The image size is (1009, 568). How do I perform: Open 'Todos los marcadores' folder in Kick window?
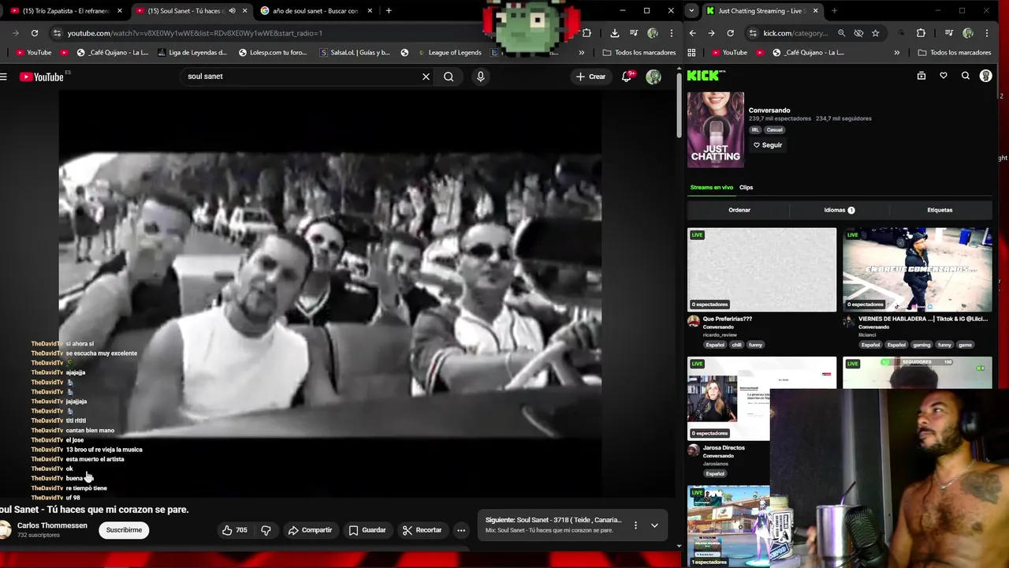(955, 53)
